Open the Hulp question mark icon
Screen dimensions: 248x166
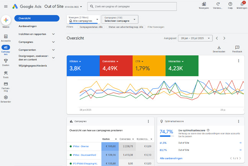pyautogui.click(x=230, y=4)
